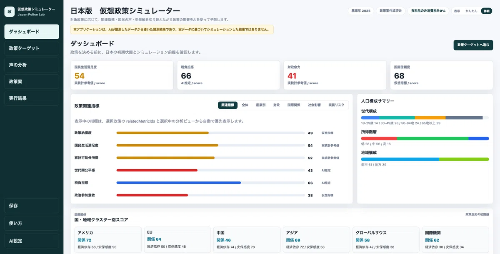
Task: Open AI設定 in the sidebar
Action: pos(32,241)
